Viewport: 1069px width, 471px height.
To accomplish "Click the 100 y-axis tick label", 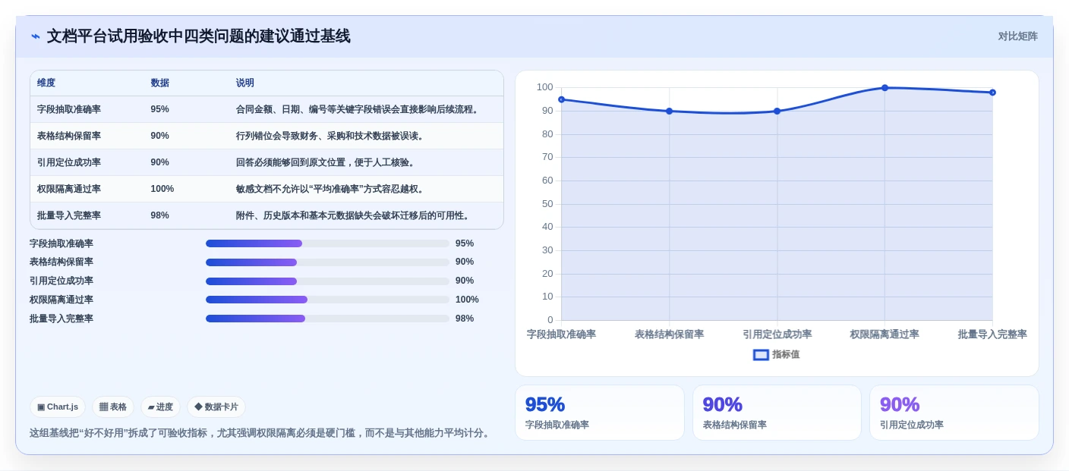I will click(x=545, y=87).
